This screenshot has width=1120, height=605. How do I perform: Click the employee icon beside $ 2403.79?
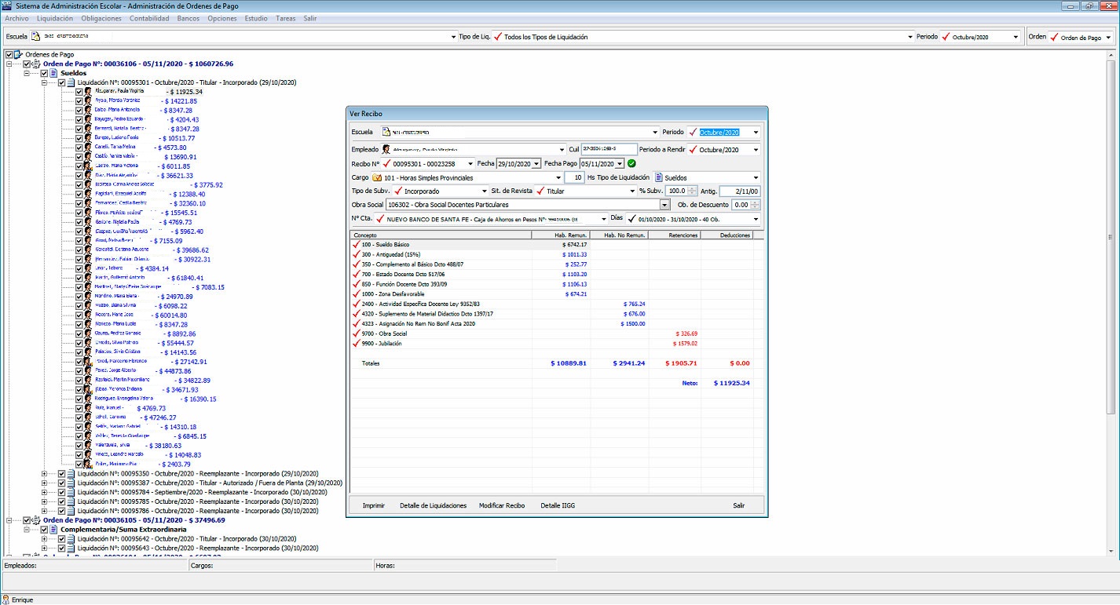[88, 464]
